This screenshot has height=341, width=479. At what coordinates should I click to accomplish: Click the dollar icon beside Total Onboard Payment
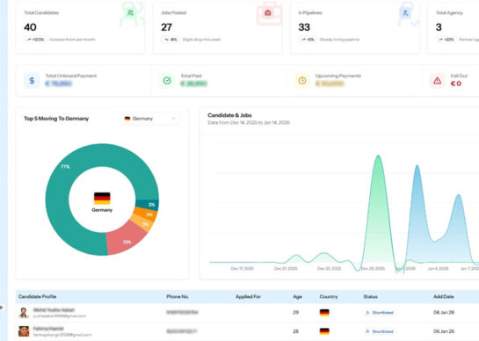pyautogui.click(x=32, y=81)
